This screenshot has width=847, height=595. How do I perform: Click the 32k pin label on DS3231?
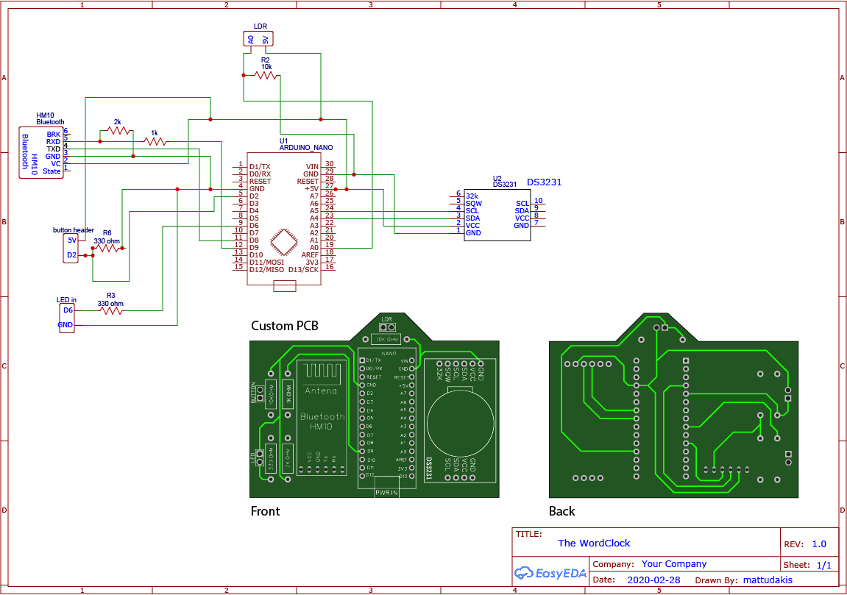pos(472,196)
